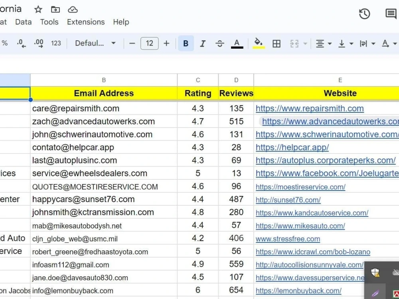Click the increase decimal places icon
399x299 pixels.
[x=38, y=43]
